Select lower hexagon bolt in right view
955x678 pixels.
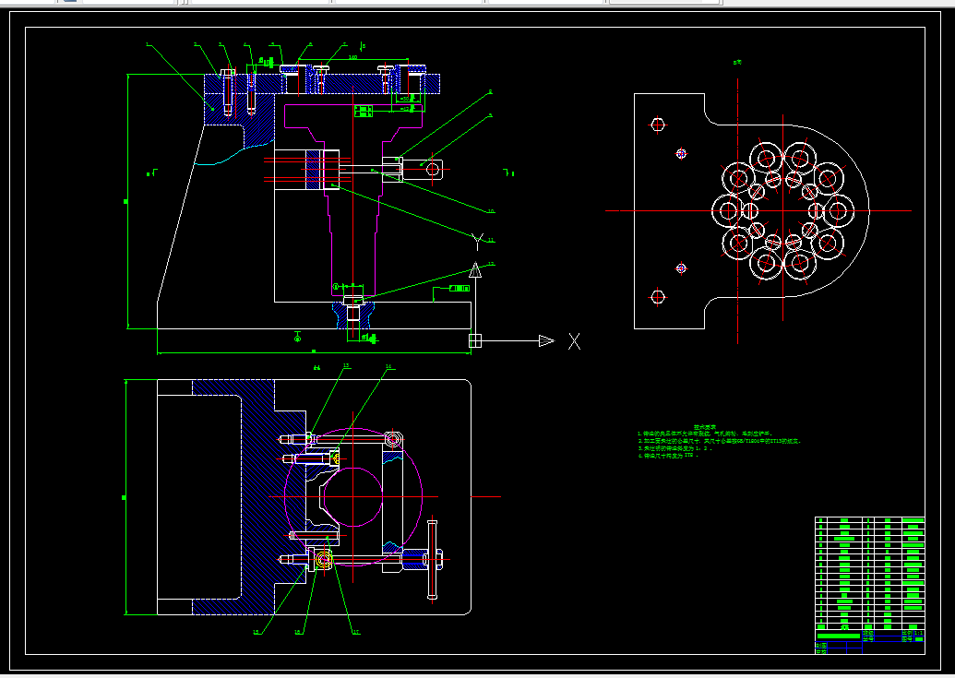coord(658,297)
